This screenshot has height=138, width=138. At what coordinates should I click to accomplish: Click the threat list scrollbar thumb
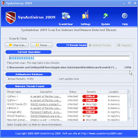[129, 100]
